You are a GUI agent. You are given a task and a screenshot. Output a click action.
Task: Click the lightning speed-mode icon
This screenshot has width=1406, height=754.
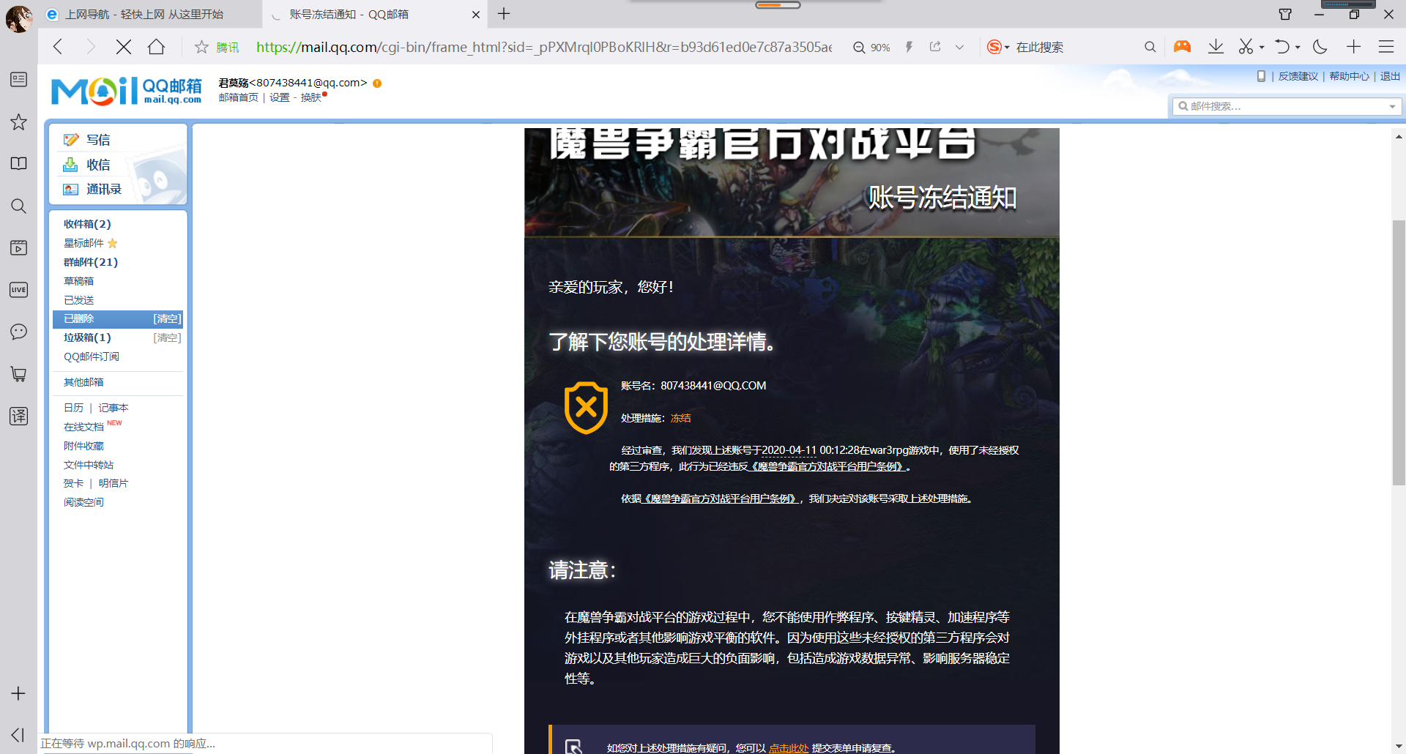(x=909, y=47)
